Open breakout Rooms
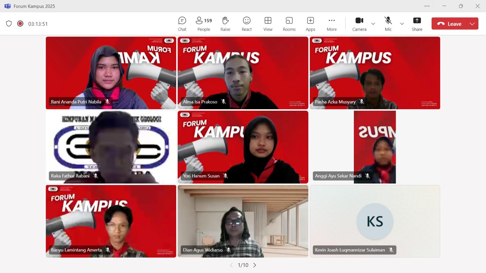Screen dimensions: 486x273 [289, 24]
